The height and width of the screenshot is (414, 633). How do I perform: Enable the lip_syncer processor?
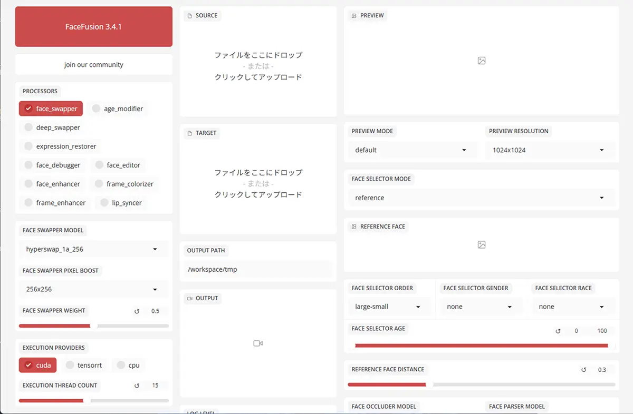(x=120, y=202)
